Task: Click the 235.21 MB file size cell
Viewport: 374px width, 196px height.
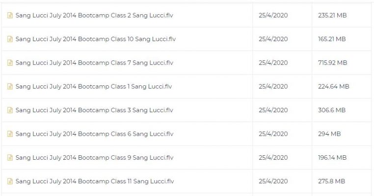Action: pos(332,15)
